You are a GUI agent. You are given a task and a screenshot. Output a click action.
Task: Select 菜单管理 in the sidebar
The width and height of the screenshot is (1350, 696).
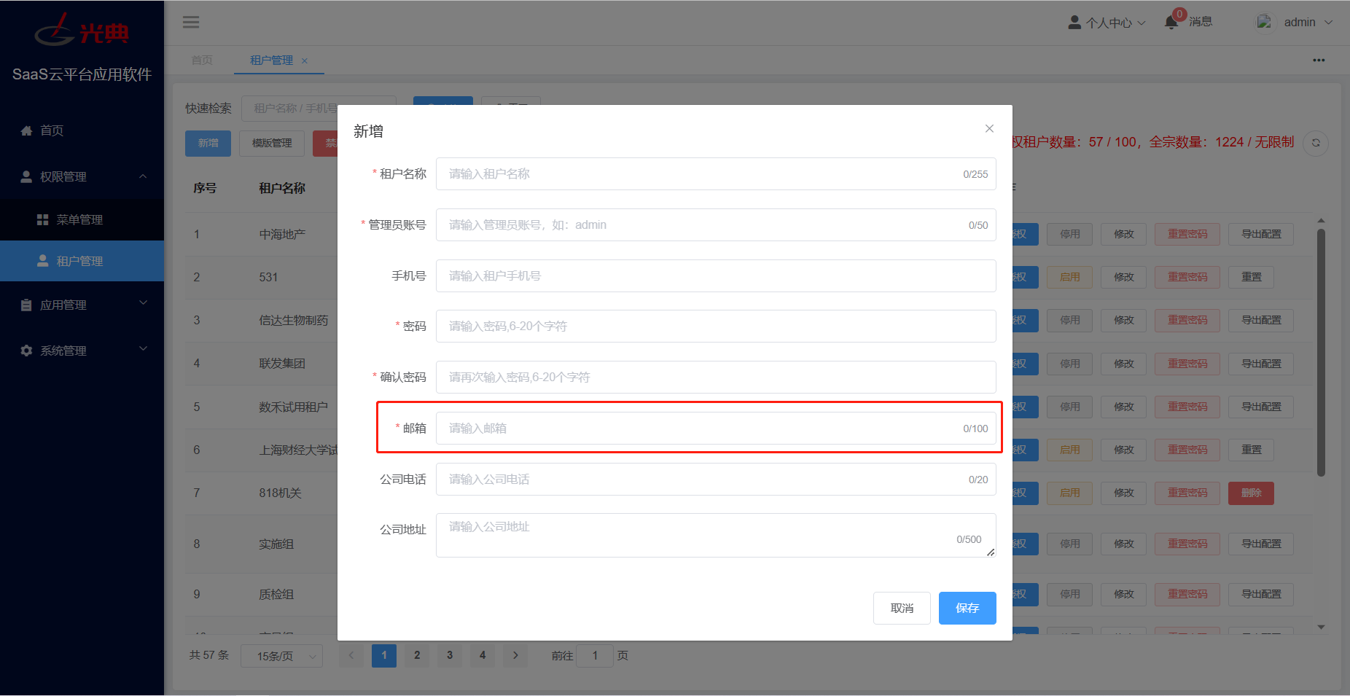(82, 219)
